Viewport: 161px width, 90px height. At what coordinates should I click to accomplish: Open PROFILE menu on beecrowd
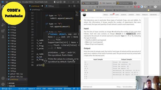click(x=105, y=15)
